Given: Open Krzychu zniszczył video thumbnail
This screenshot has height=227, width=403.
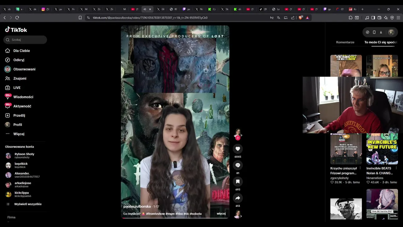Looking at the screenshot, I should pyautogui.click(x=346, y=148).
